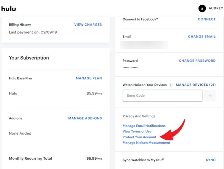Open Manage Nielsen Measurement
Screen dimensions: 224x169
[x=146, y=142]
